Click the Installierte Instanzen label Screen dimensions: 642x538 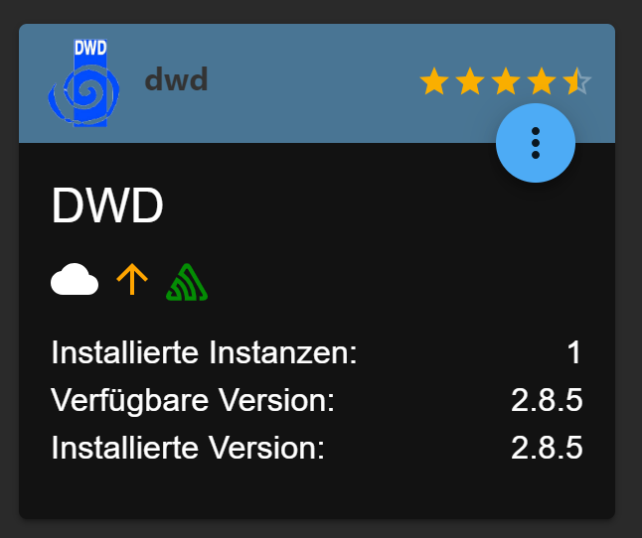tap(204, 352)
